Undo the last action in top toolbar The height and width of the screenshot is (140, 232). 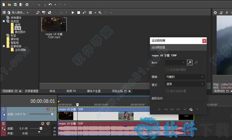point(50,5)
